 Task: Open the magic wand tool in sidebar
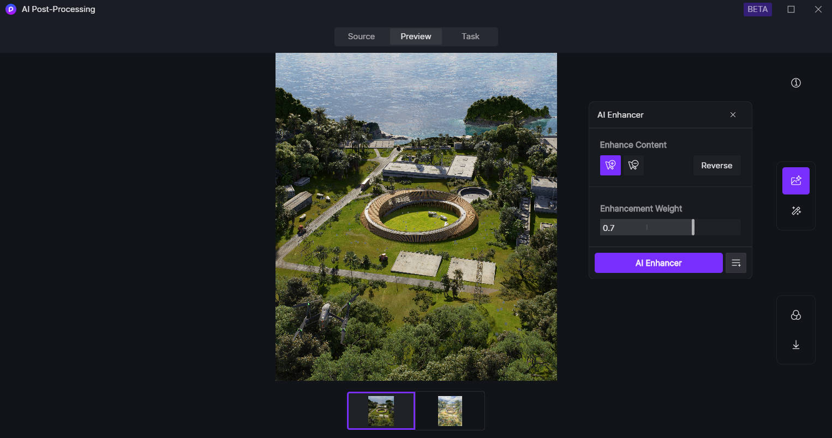coord(795,211)
